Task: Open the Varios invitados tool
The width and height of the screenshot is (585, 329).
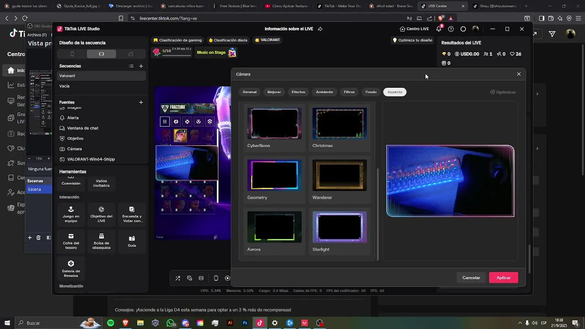Action: 101,183
